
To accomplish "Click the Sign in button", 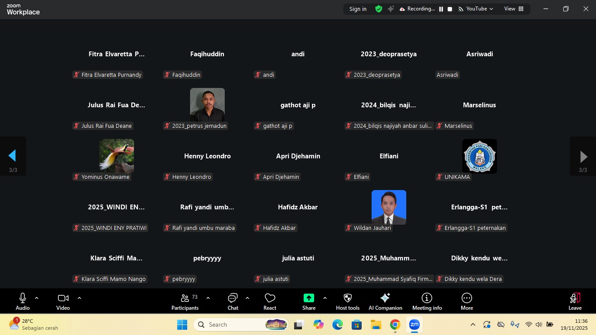I will pyautogui.click(x=358, y=9).
